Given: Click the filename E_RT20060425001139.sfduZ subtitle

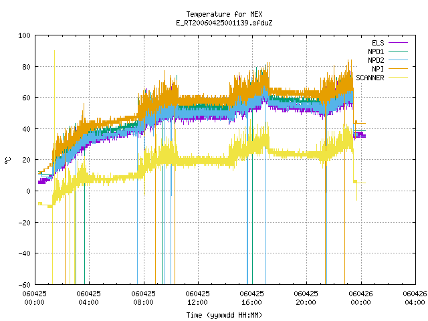Looking at the screenshot, I should click(x=224, y=23).
